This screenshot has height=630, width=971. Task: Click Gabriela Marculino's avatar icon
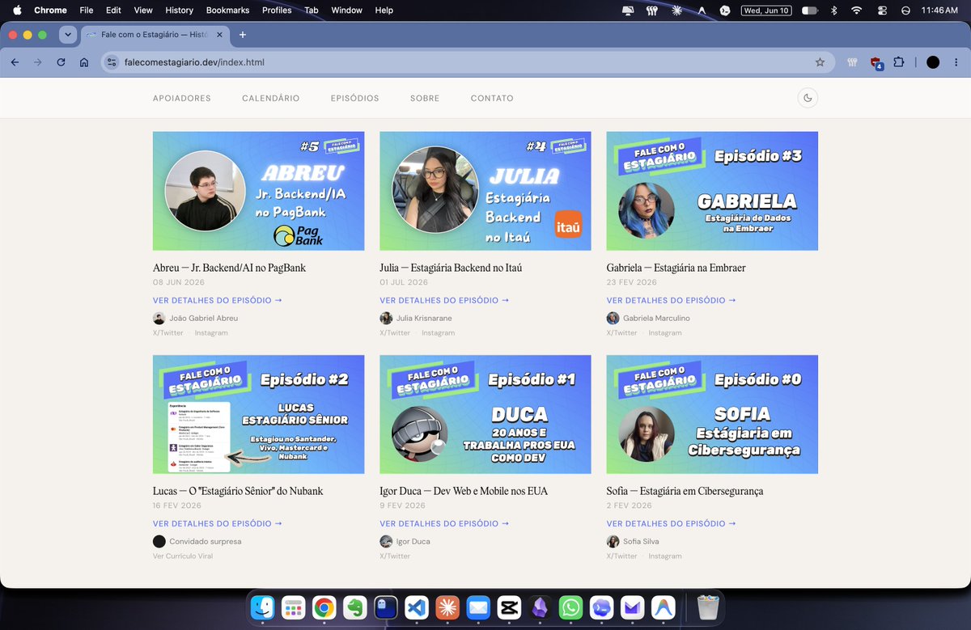(x=613, y=318)
